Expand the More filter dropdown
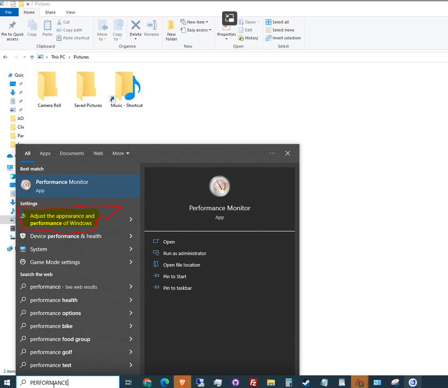 click(121, 153)
